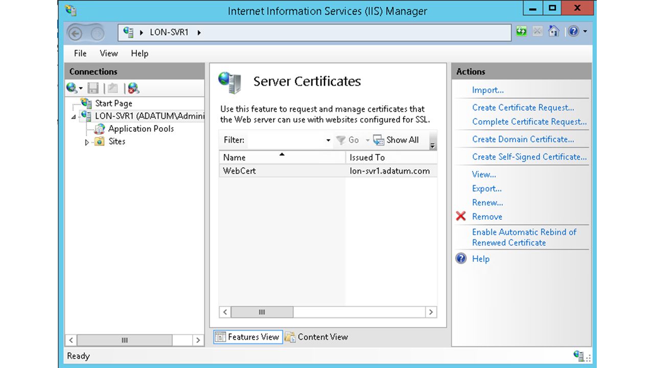Click the Sites folder globe icon
Viewport: 654px width, 368px height.
click(x=99, y=142)
